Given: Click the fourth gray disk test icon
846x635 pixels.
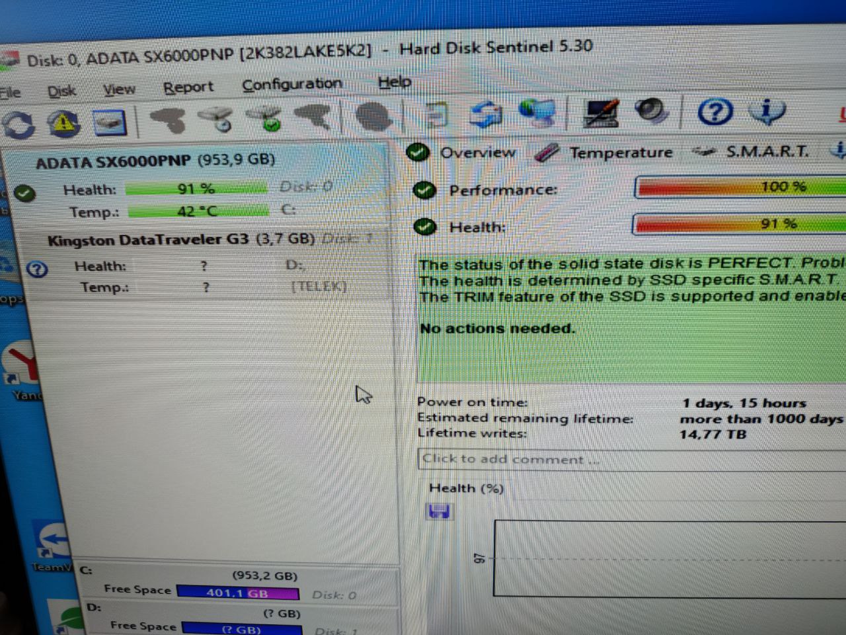Looking at the screenshot, I should click(312, 117).
